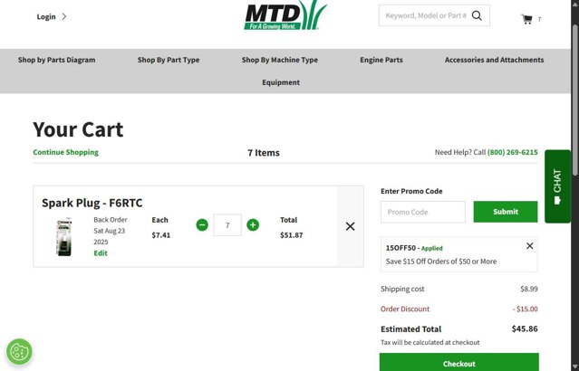Increase Spark Plug quantity with plus button

(253, 225)
